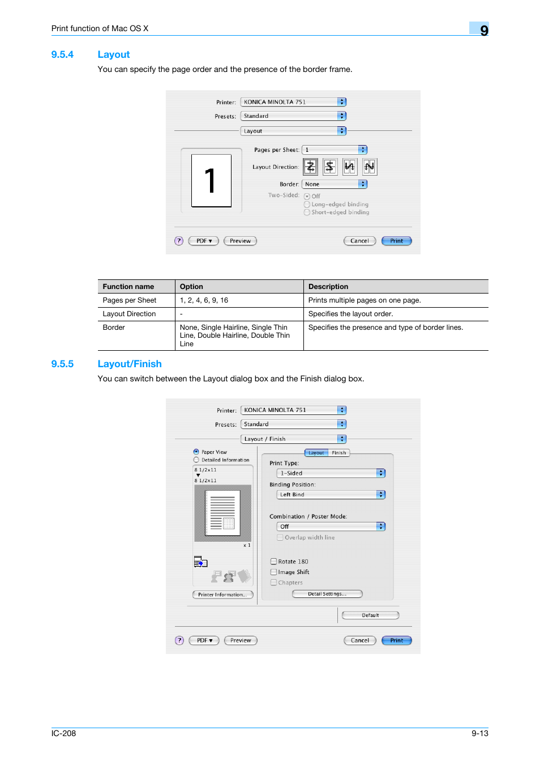The height and width of the screenshot is (765, 540).
Task: Select the Paper View radio button
Action: (196, 452)
